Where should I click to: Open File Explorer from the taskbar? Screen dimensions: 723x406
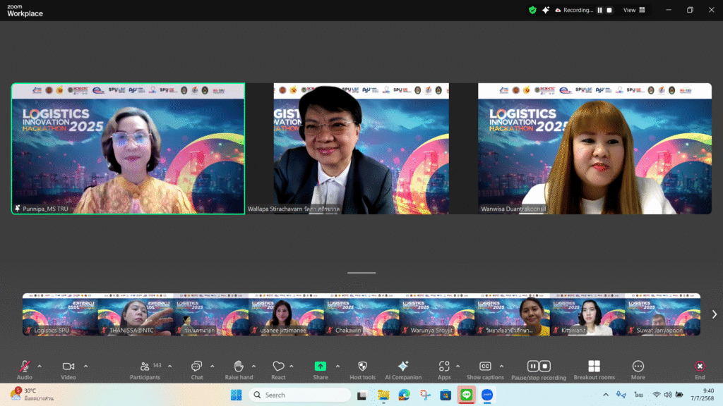pyautogui.click(x=383, y=395)
